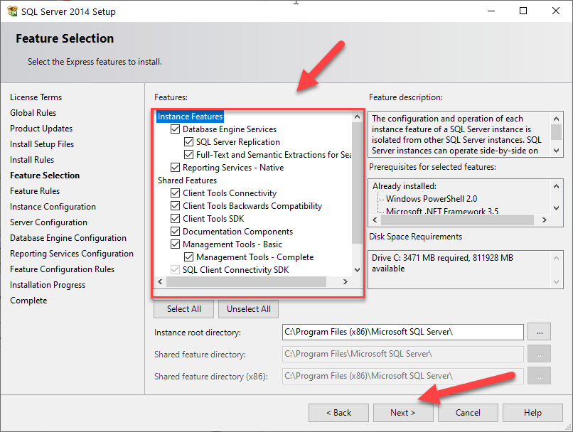The width and height of the screenshot is (573, 432).
Task: Toggle Full-Text and Semantic Extractions checkbox
Action: [x=188, y=154]
